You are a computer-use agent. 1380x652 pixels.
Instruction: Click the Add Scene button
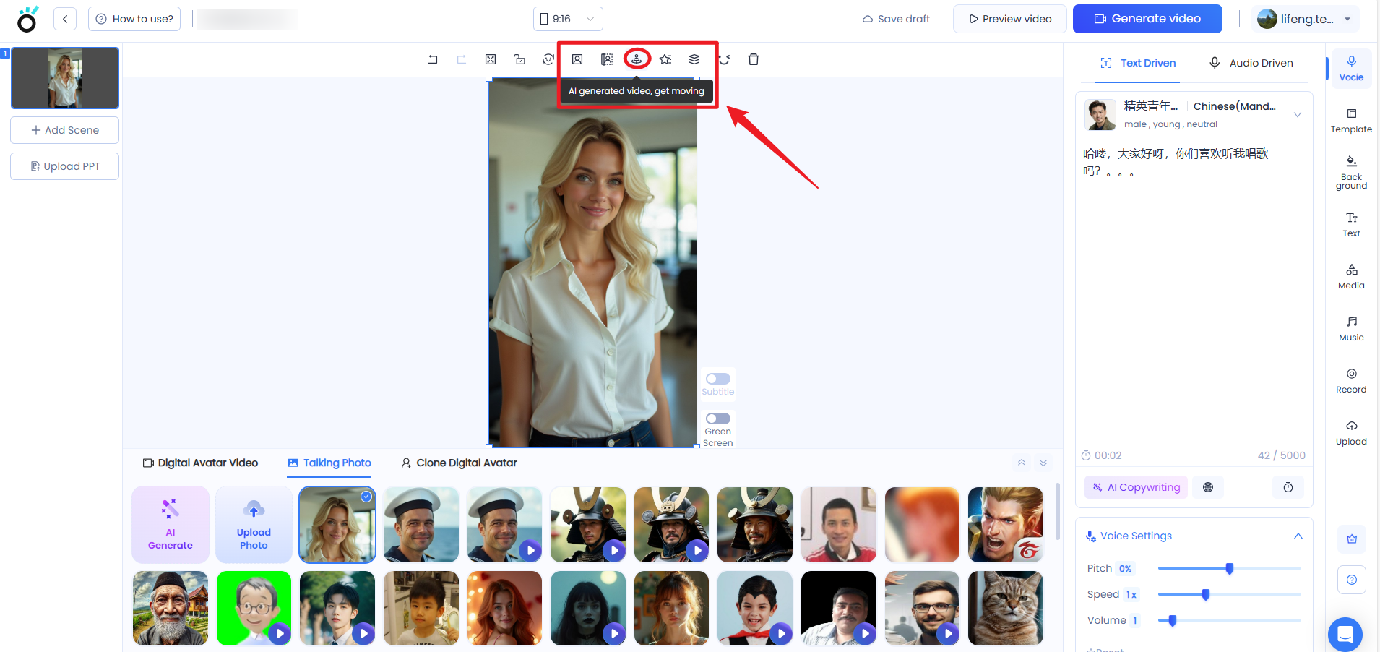(x=65, y=130)
